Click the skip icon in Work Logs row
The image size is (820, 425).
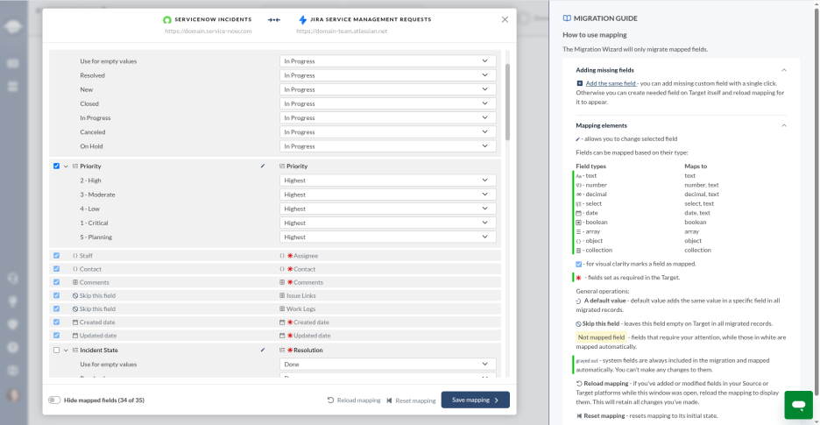pos(75,308)
